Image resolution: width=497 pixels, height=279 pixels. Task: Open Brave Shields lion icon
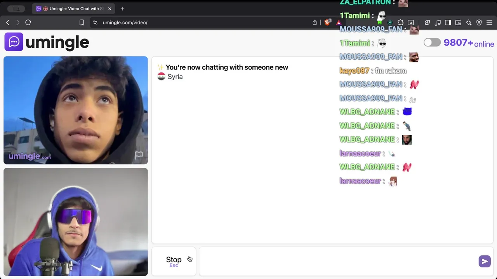pos(327,22)
